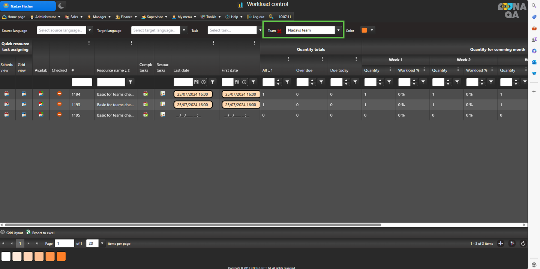The width and height of the screenshot is (540, 269).
Task: Open the Administrator menu
Action: pyautogui.click(x=45, y=17)
